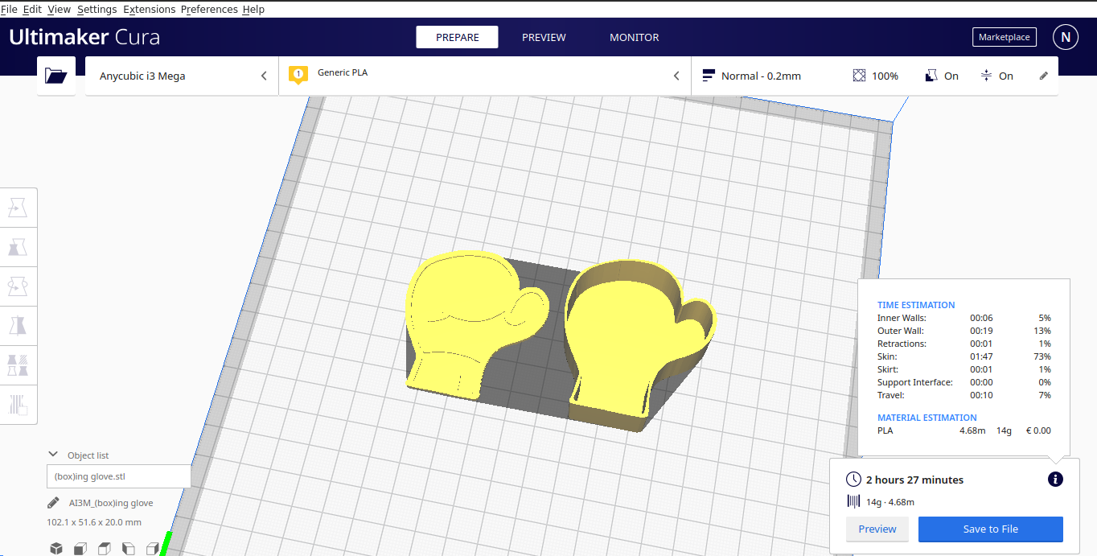
Task: Switch camera to Front view
Action: point(80,548)
